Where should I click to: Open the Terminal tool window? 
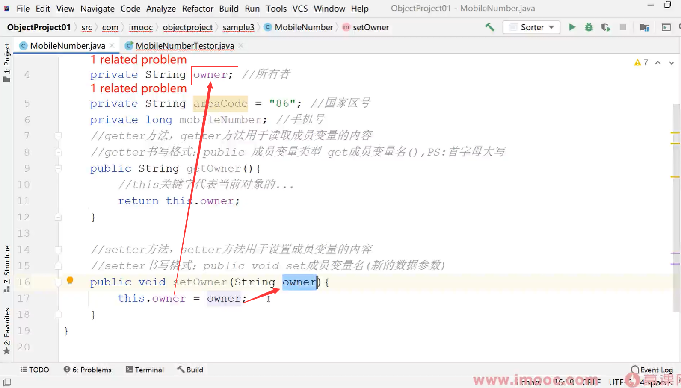tap(145, 370)
